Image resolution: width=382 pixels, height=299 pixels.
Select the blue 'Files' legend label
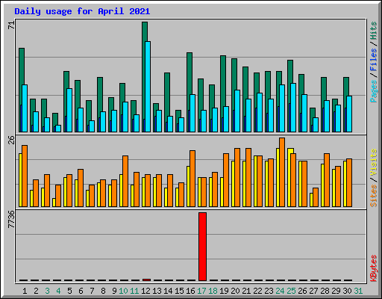pos(374,60)
